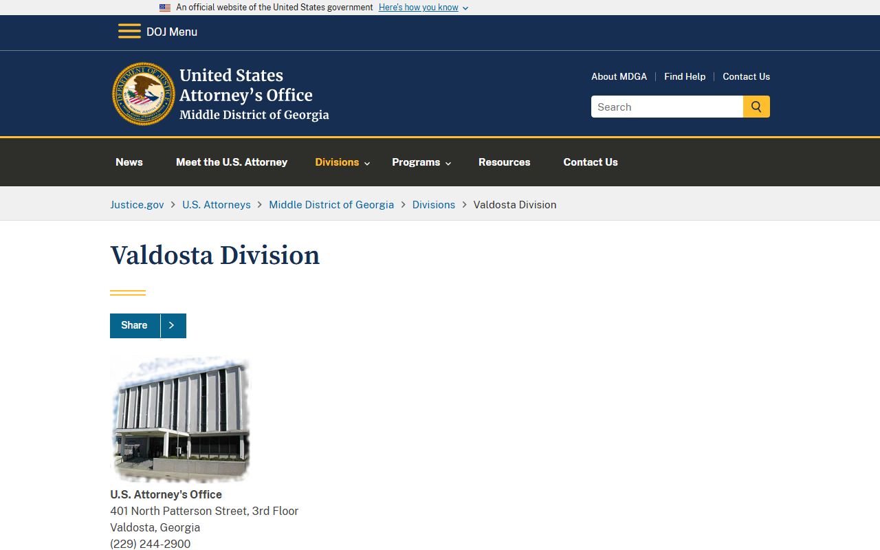This screenshot has height=550, width=880.
Task: Open the News menu item
Action: click(129, 162)
